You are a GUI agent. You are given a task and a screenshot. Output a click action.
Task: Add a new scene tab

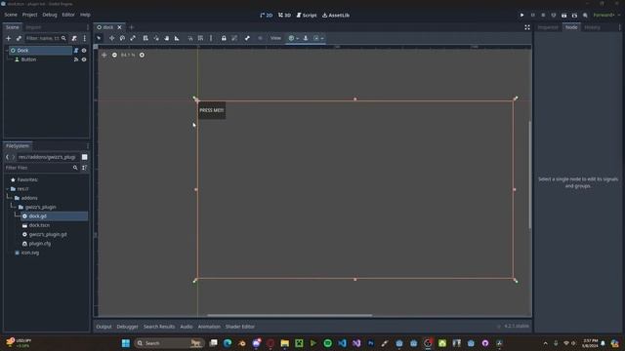point(132,27)
